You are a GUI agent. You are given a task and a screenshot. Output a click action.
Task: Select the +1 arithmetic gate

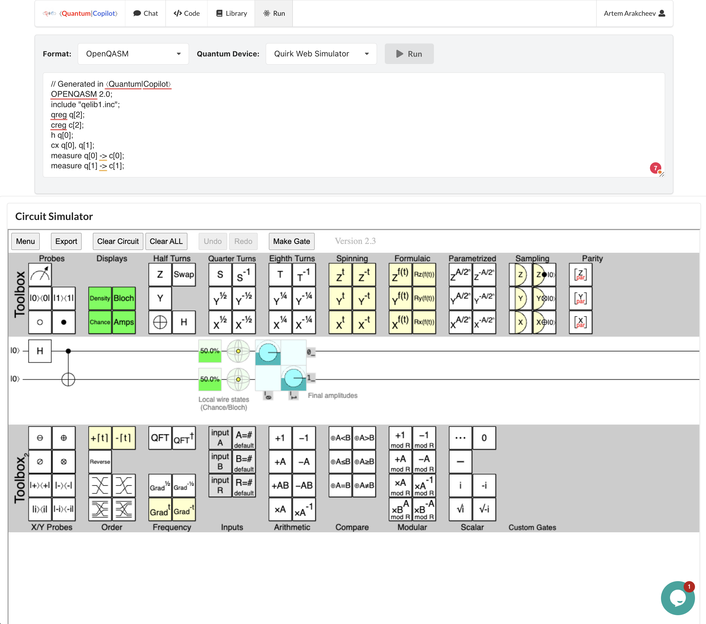point(280,438)
